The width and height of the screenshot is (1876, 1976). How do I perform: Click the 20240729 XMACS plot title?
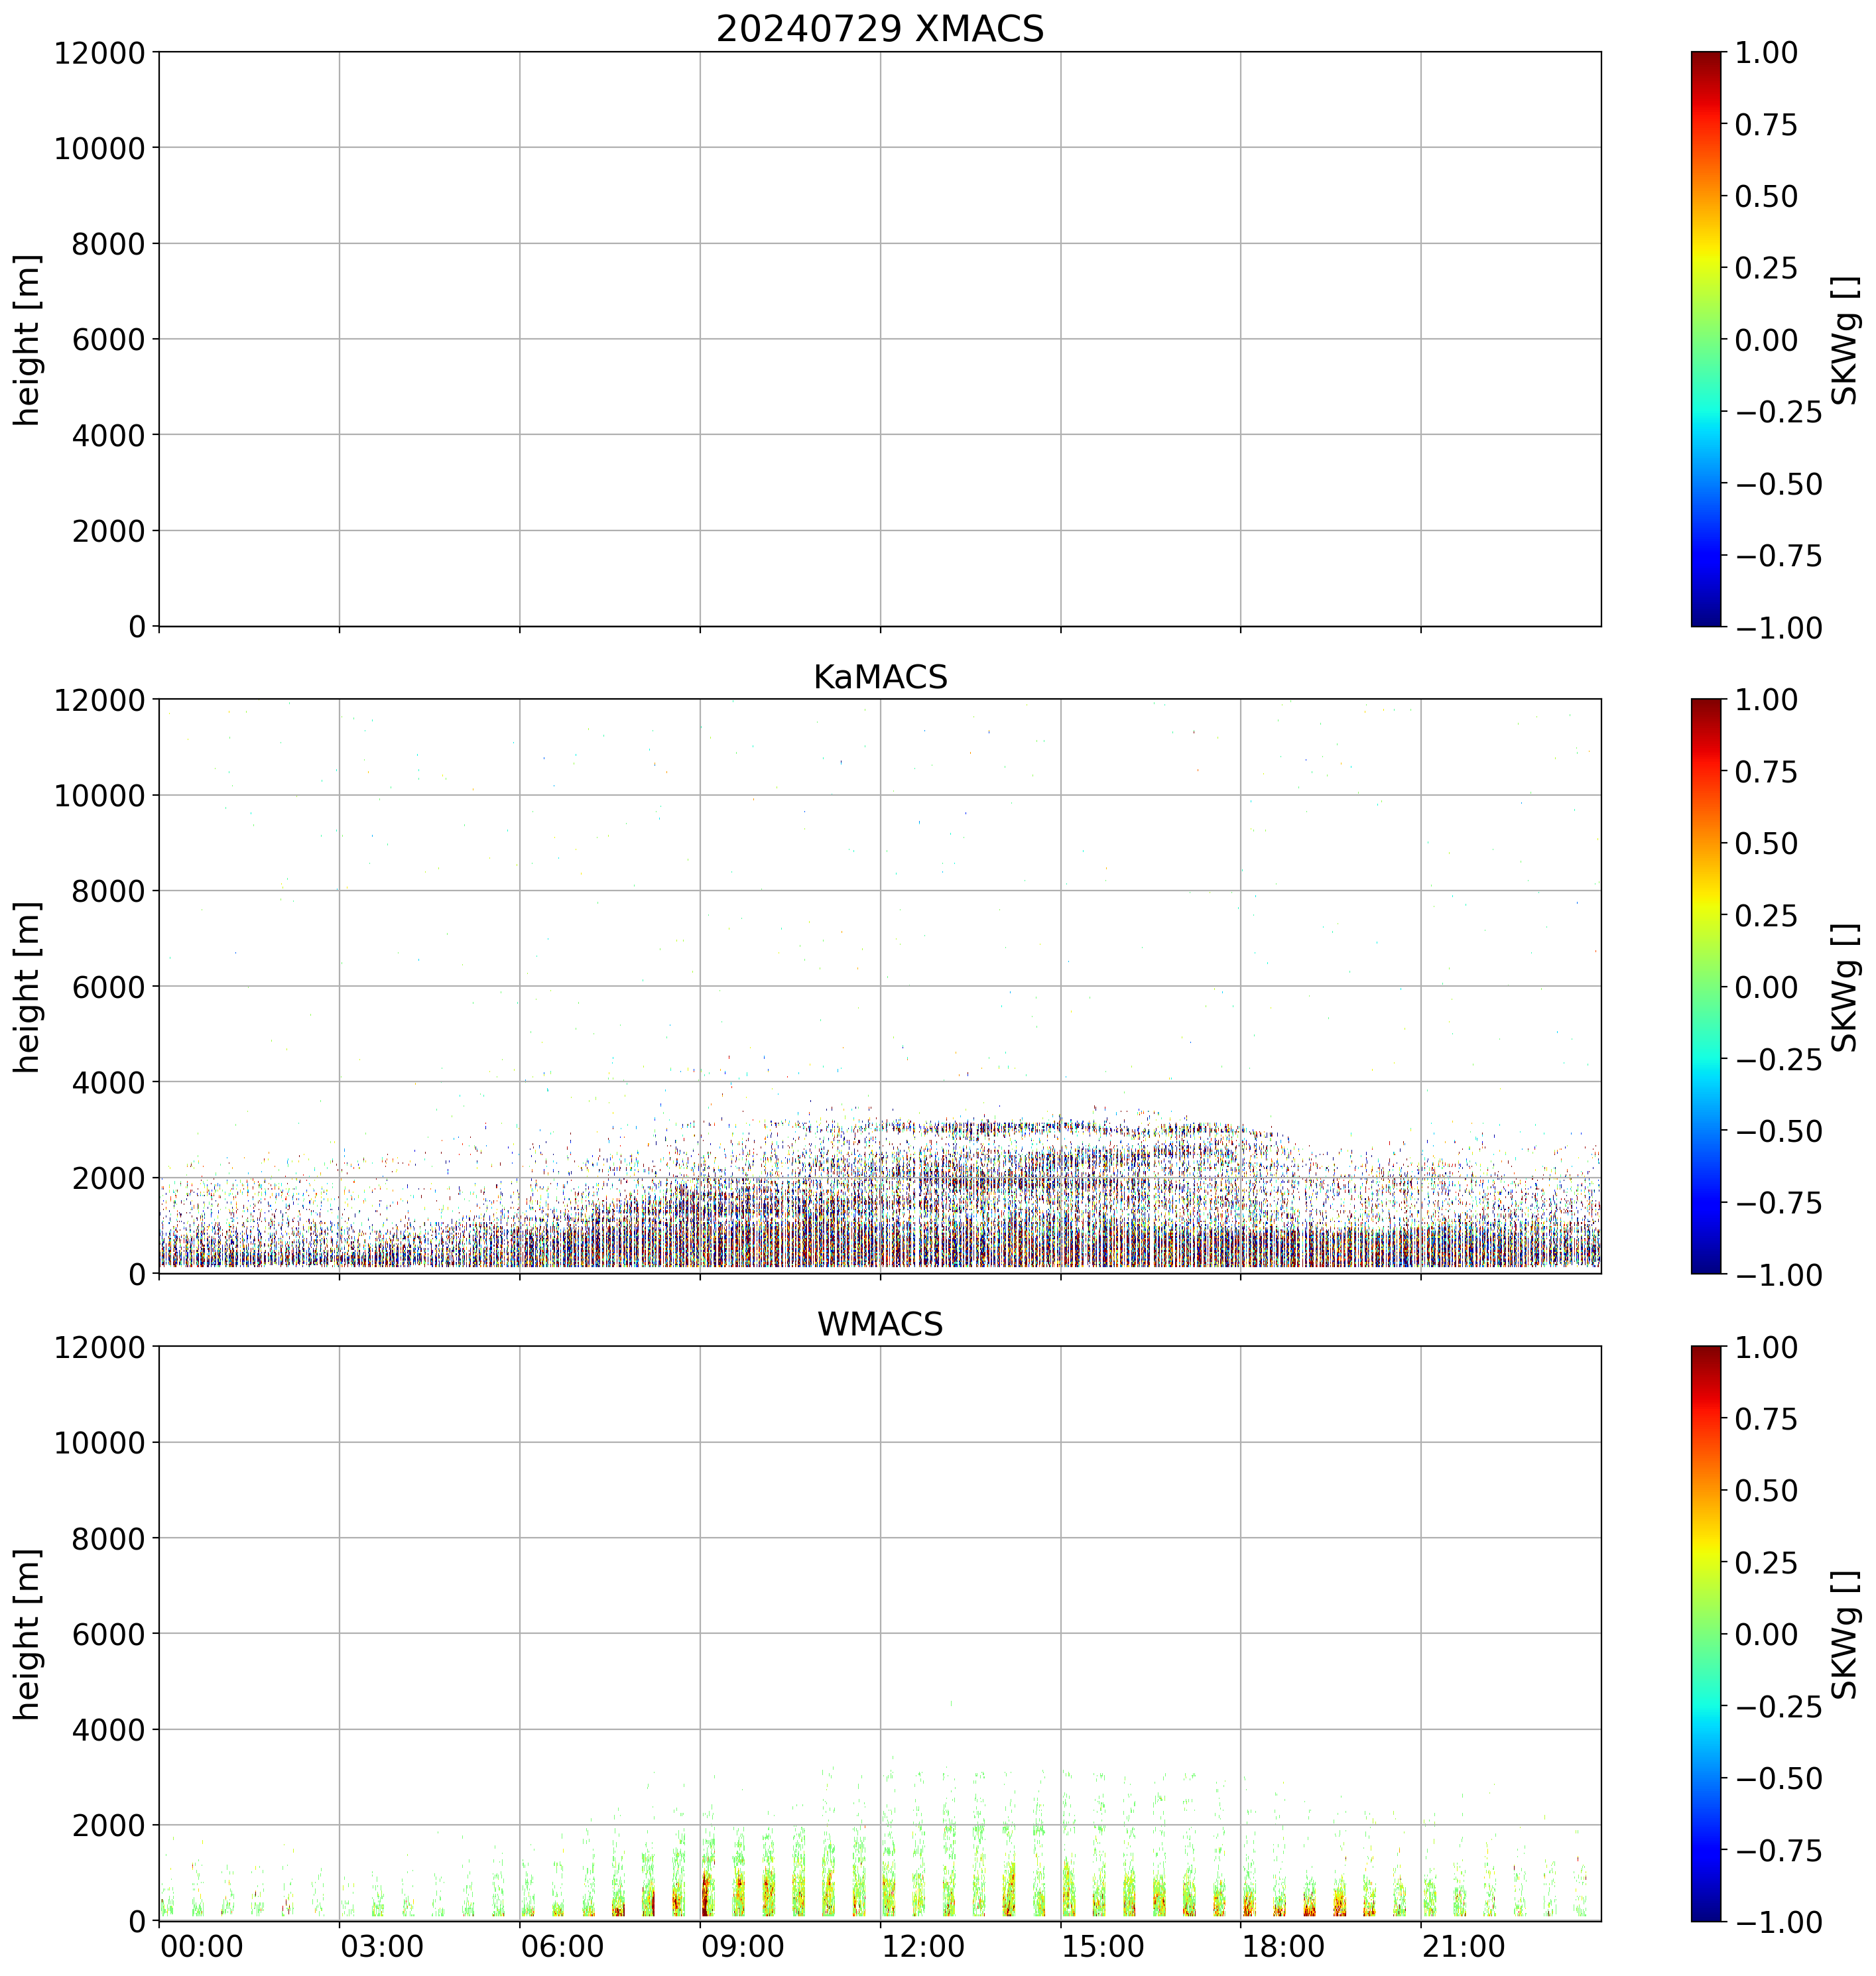(879, 29)
